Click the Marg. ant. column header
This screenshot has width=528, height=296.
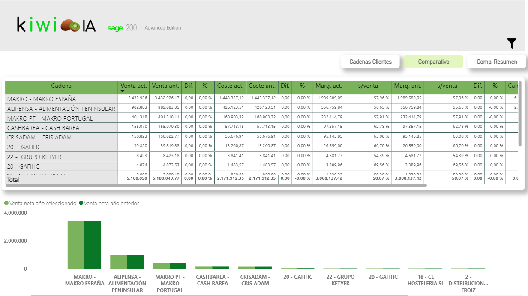point(407,86)
